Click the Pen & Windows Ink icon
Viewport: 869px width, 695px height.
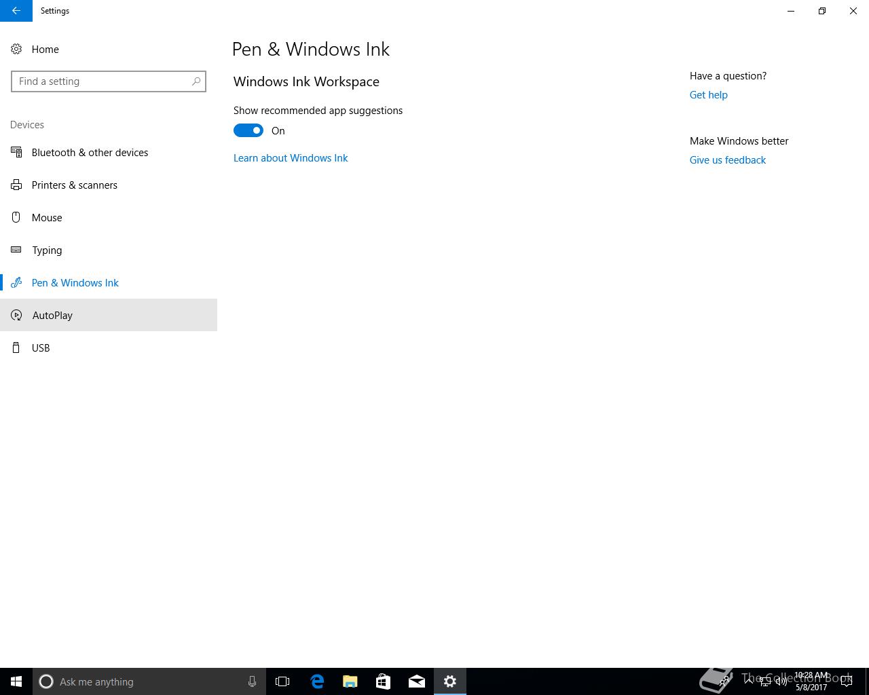pyautogui.click(x=16, y=282)
